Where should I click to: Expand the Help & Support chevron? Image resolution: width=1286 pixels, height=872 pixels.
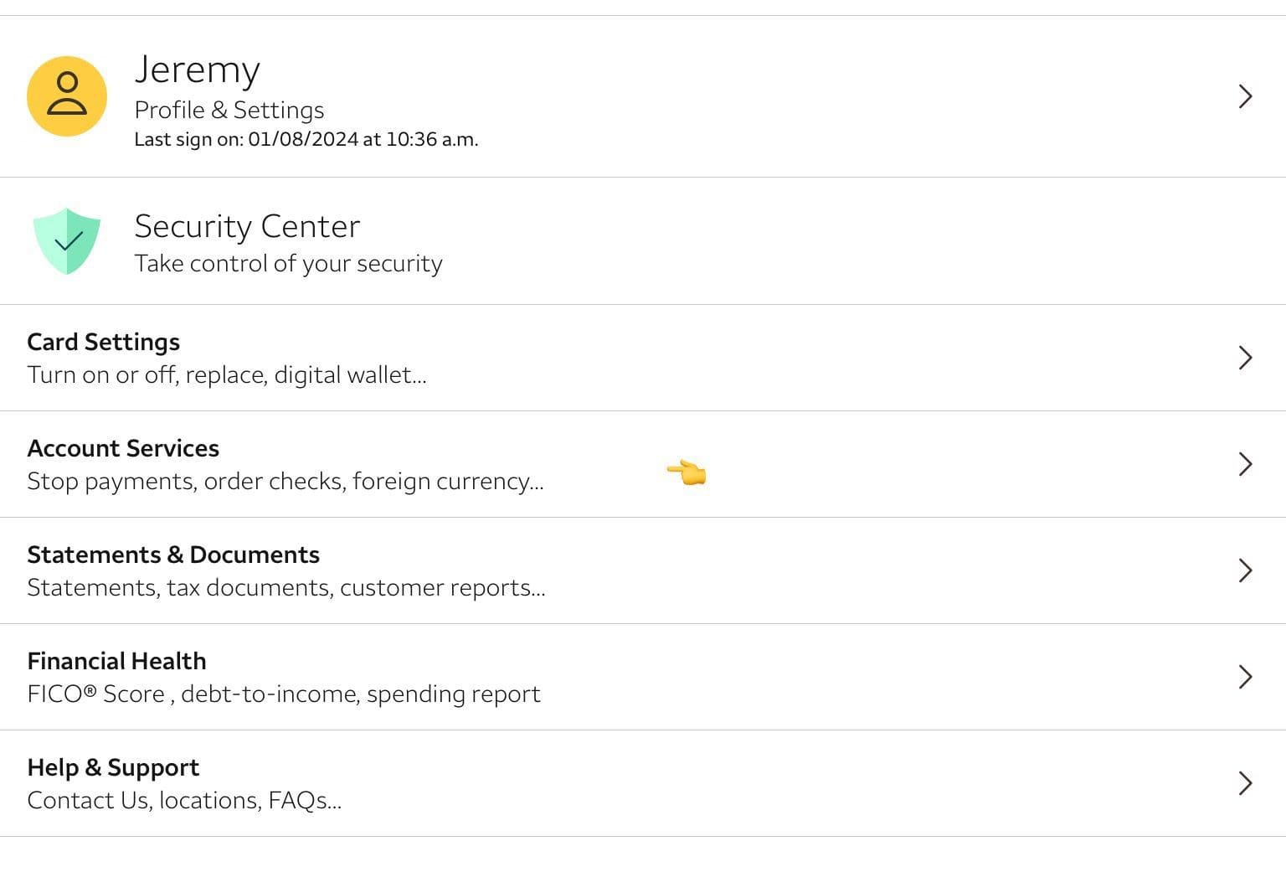tap(1245, 783)
